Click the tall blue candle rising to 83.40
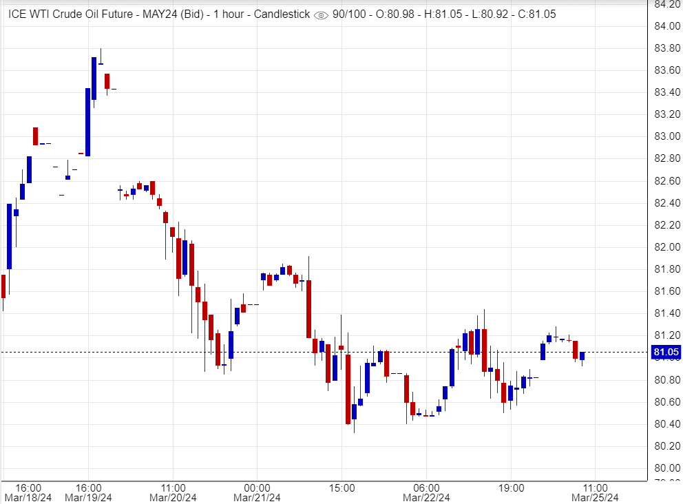The width and height of the screenshot is (683, 504). tap(87, 122)
